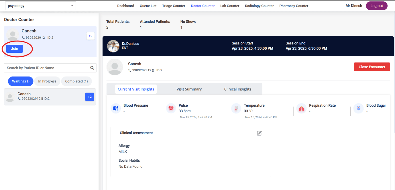Go to the Queue List page
This screenshot has height=190, width=395.
(148, 6)
